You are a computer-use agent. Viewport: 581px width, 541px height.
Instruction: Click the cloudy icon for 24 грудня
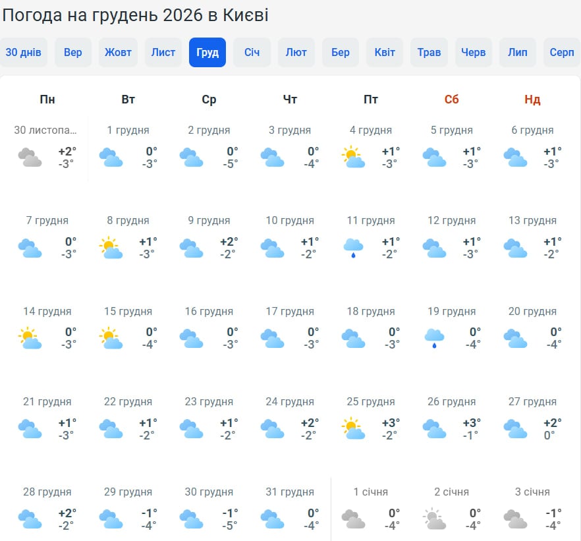272,429
